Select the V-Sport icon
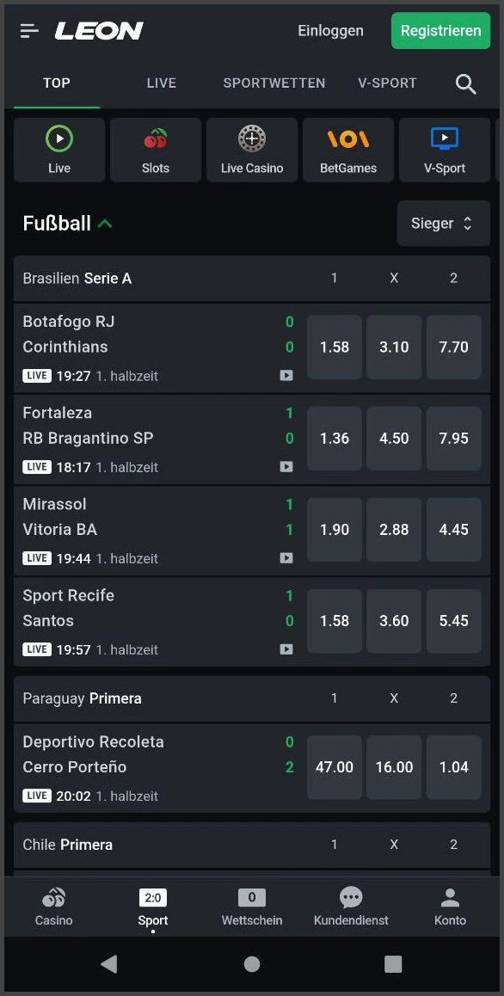 coord(444,150)
